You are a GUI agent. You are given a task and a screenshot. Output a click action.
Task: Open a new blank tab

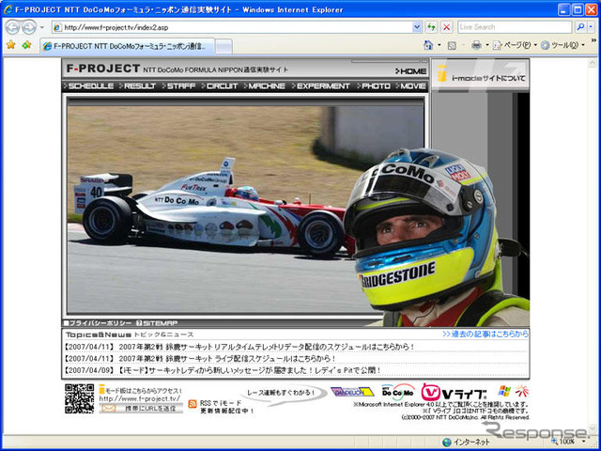point(223,47)
